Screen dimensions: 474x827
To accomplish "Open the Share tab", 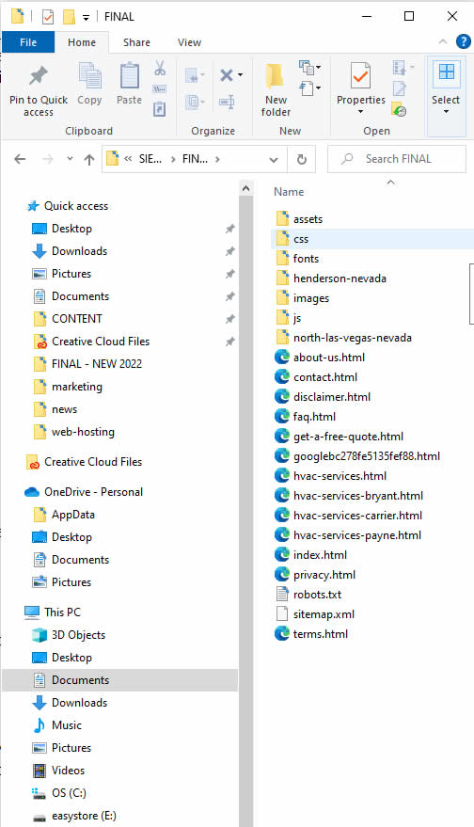I will 136,42.
